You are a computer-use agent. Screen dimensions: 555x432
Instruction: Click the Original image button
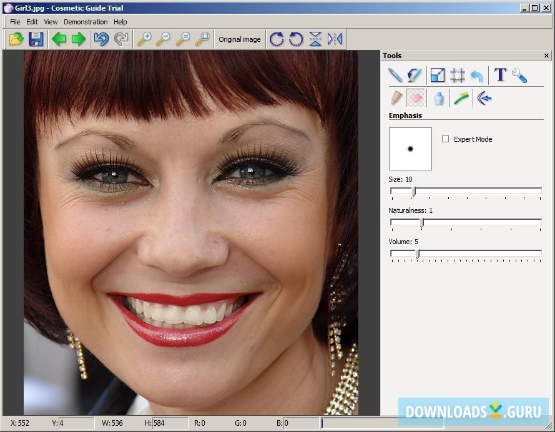240,39
